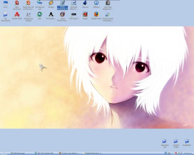Launch the BSPlayer shortcut
This screenshot has width=194, height=155.
click(96, 4)
